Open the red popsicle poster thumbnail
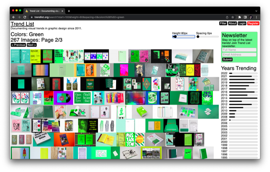The width and height of the screenshot is (270, 172). (20, 153)
